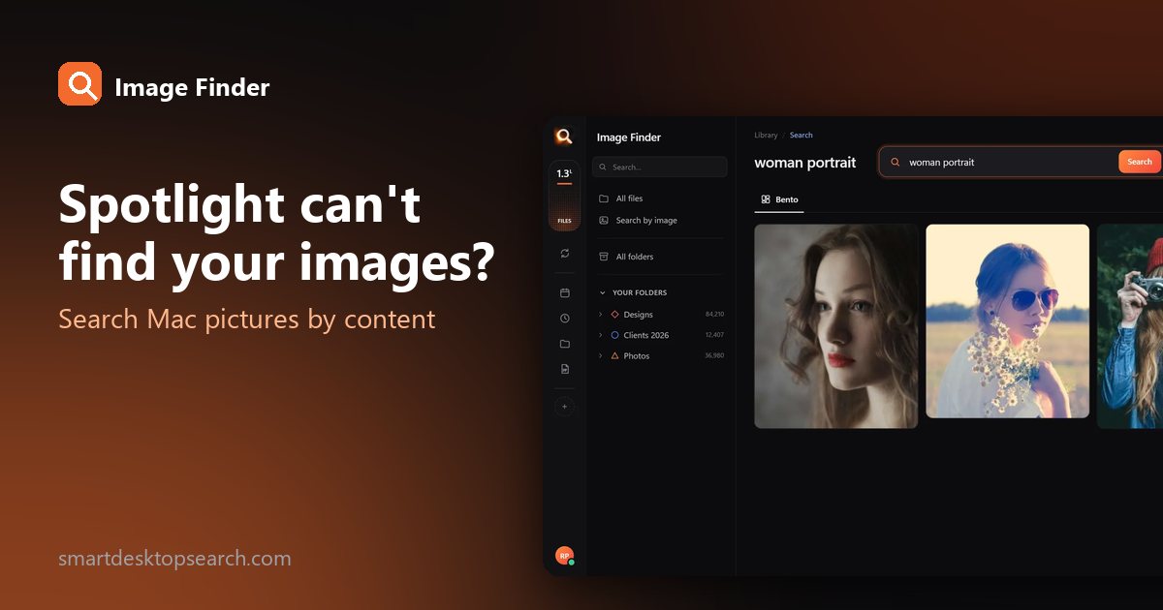The image size is (1163, 610).
Task: Click the orange Search button
Action: (1140, 162)
